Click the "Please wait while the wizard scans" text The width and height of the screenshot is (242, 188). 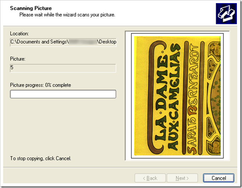coord(67,15)
